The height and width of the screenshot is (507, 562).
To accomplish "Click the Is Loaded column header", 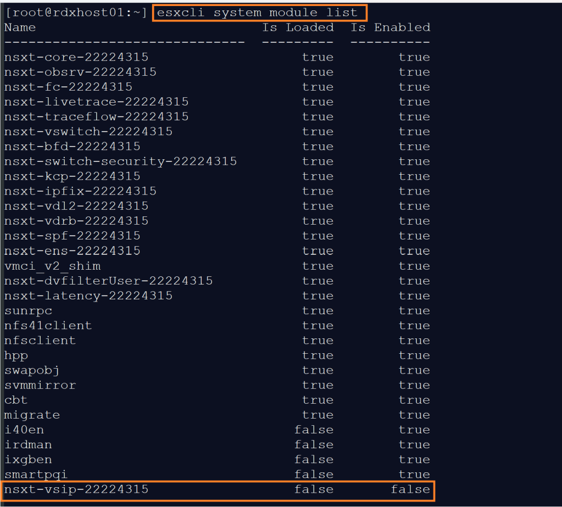I will click(298, 27).
